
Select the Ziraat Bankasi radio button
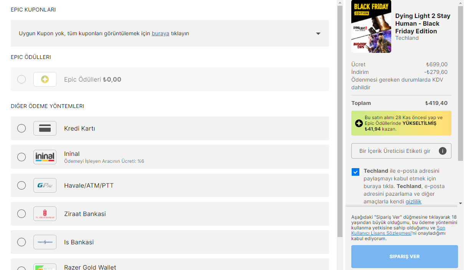coord(21,214)
